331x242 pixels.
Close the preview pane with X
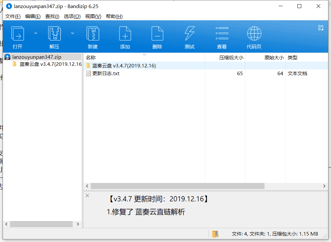point(88,196)
